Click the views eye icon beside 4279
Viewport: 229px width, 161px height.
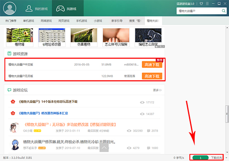(129, 148)
